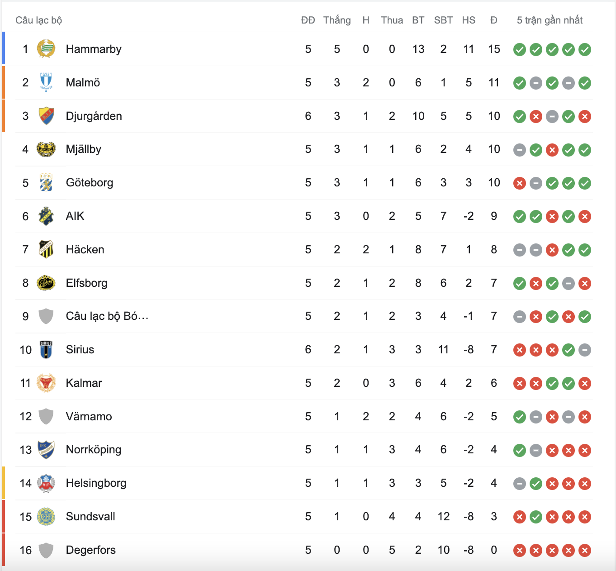The height and width of the screenshot is (571, 616).
Task: Open the AIK crest icon
Action: coord(46,216)
